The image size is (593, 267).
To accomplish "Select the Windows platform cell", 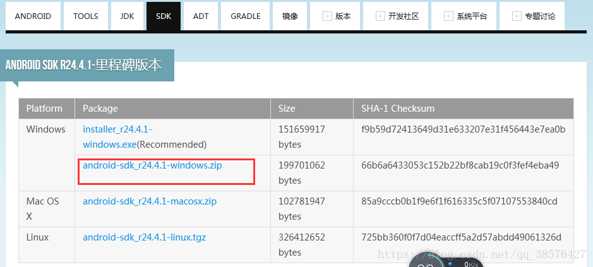I will pyautogui.click(x=47, y=155).
